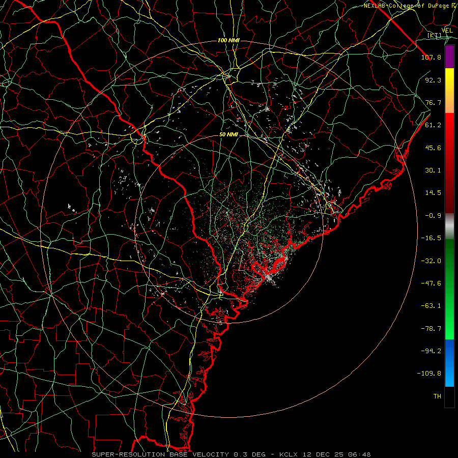Image resolution: width=458 pixels, height=458 pixels.
Task: Click the yellow-orange segment of the color bar
Action: 449,91
